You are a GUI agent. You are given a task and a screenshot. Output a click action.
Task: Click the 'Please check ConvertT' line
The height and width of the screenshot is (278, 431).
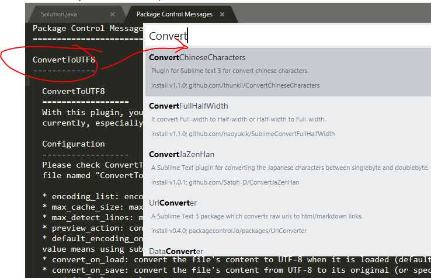point(93,165)
